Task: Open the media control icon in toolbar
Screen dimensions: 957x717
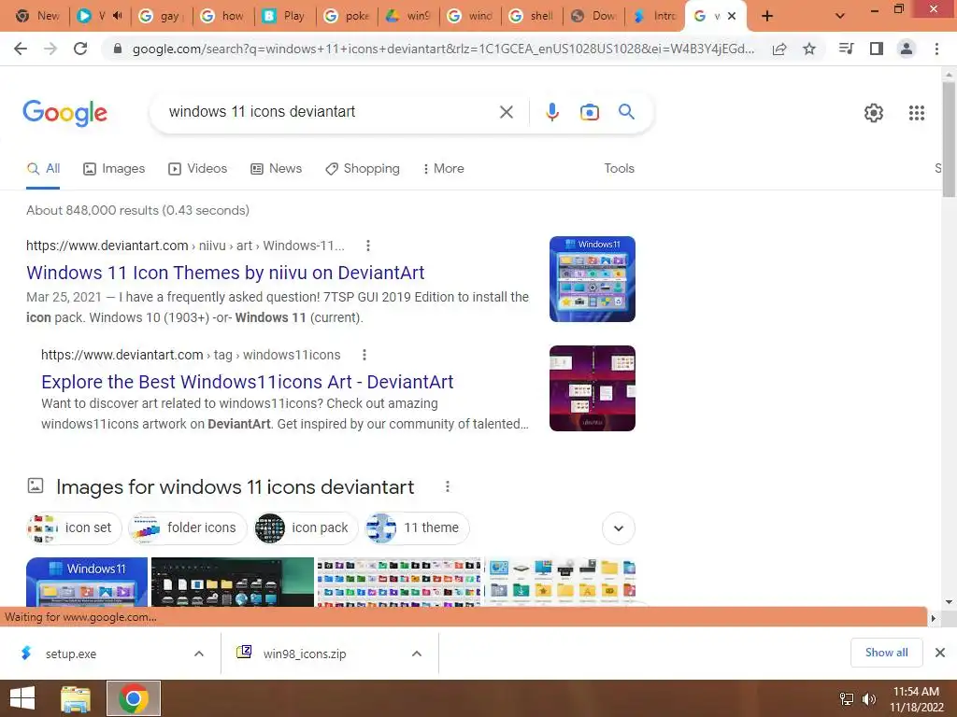Action: coord(847,49)
